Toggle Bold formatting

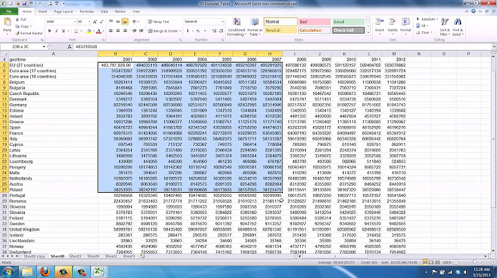(50, 31)
